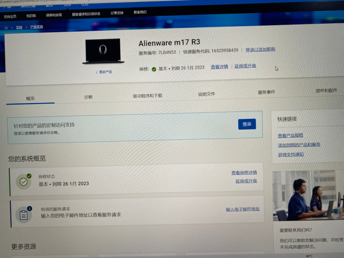Open 支持主页 in the navigation bar

10,17
